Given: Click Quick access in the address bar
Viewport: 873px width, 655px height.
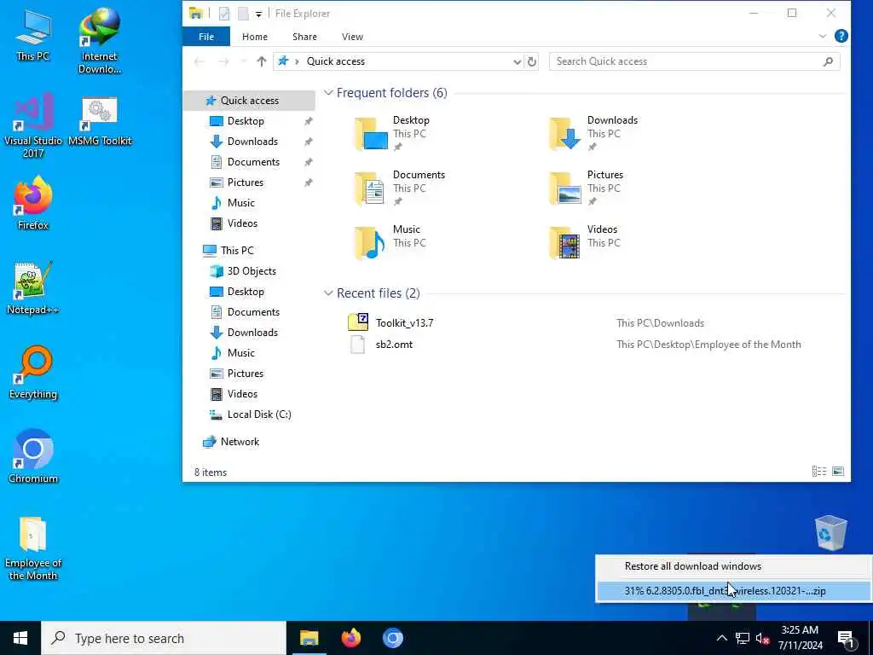Looking at the screenshot, I should [336, 61].
